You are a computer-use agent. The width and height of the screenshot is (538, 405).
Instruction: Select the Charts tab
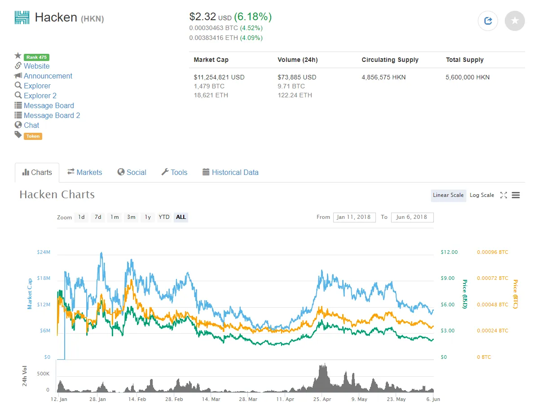pyautogui.click(x=37, y=172)
